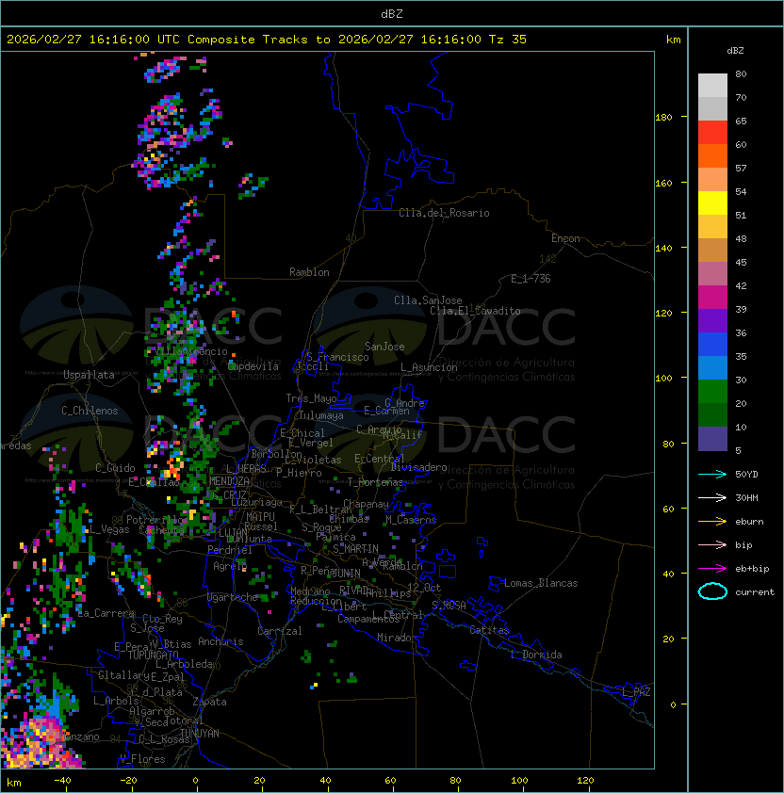Image resolution: width=784 pixels, height=793 pixels.
Task: Click the L_Asuncion map label
Action: click(429, 367)
